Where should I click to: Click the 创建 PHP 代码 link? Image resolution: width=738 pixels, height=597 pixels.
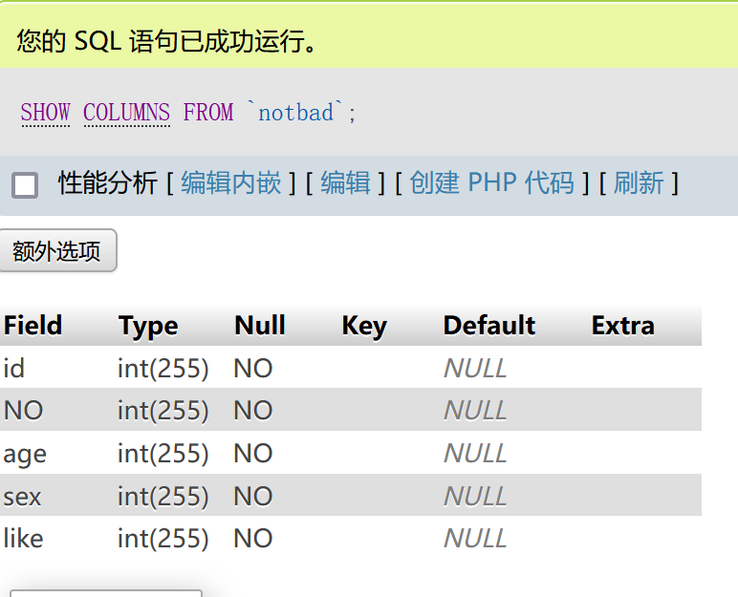coord(491,182)
